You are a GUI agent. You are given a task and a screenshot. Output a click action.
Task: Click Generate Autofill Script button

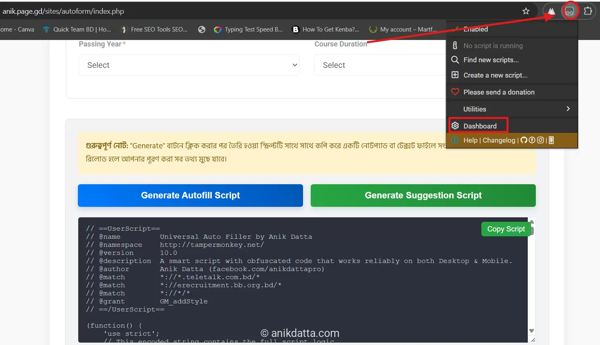point(190,196)
